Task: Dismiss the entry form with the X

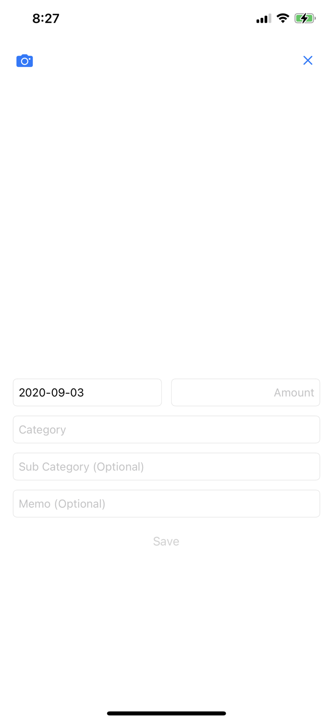Action: point(308,60)
